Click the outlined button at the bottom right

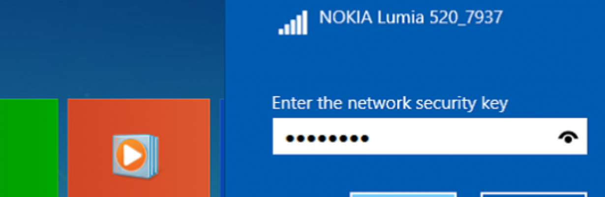[534, 195]
